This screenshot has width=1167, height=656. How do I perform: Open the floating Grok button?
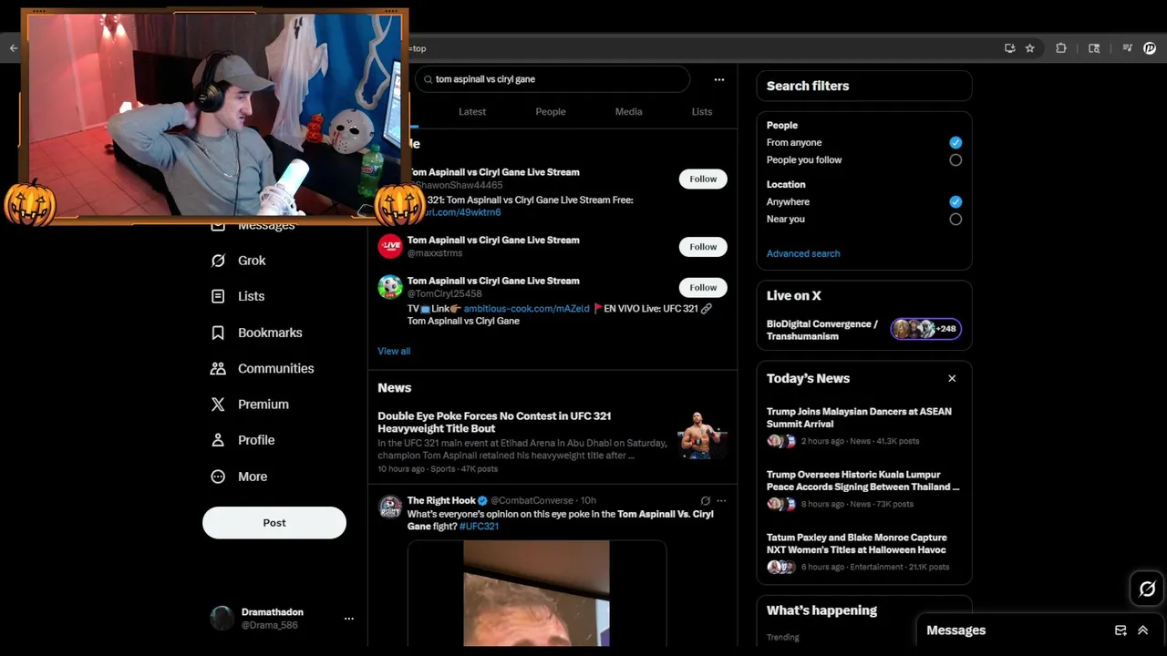(x=1147, y=589)
